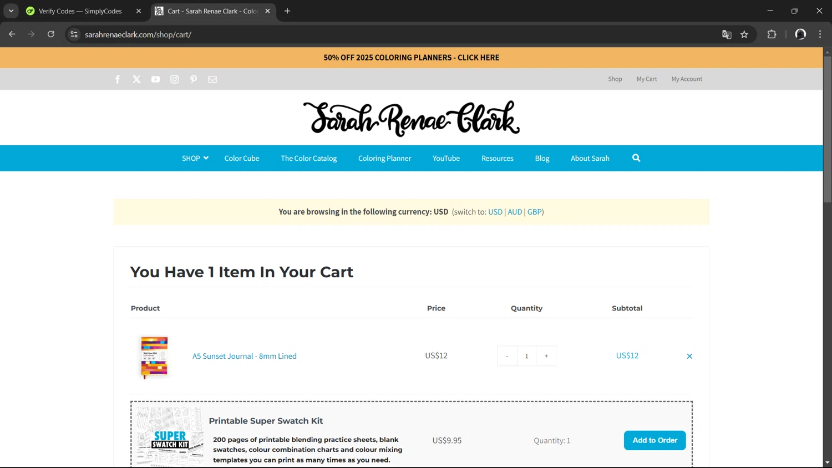Click the Printable Super Swatch Kit title
The height and width of the screenshot is (468, 832).
pos(266,421)
